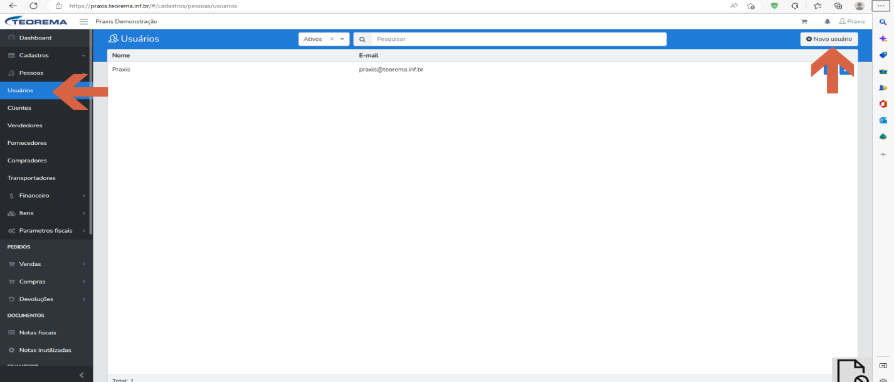Open the browser profile avatar
This screenshot has width=894, height=382.
coord(860,6)
